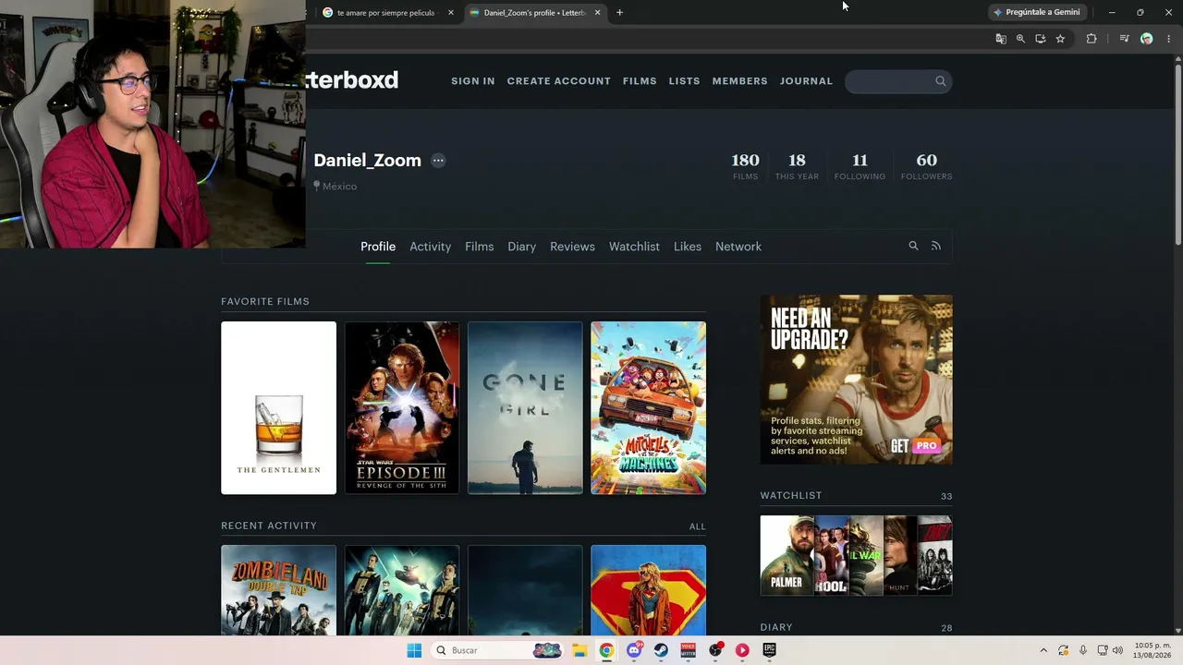Open OBS Studio from the taskbar

[x=715, y=650]
